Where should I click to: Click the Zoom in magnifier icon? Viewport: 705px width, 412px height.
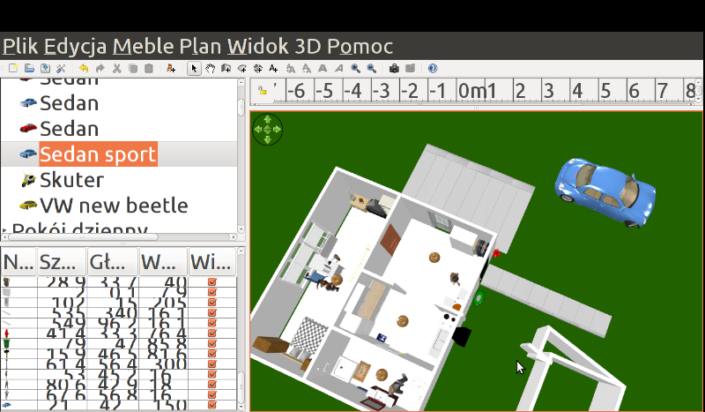(355, 68)
